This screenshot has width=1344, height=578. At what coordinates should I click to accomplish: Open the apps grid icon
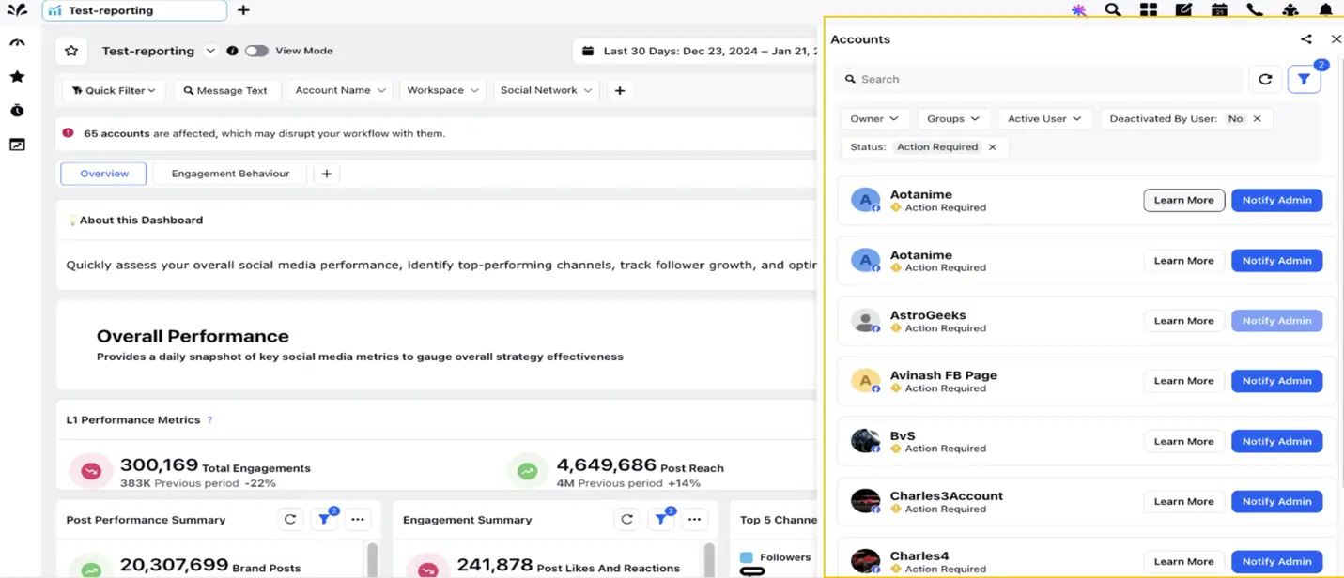point(1148,10)
